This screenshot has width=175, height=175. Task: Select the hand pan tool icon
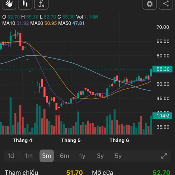pos(9,4)
